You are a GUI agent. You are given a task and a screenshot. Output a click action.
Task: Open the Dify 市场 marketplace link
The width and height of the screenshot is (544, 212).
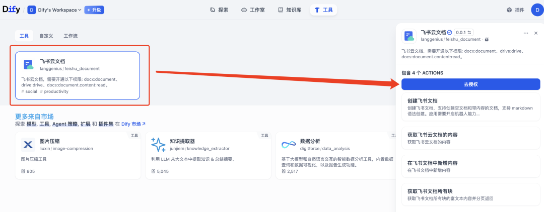click(x=133, y=124)
